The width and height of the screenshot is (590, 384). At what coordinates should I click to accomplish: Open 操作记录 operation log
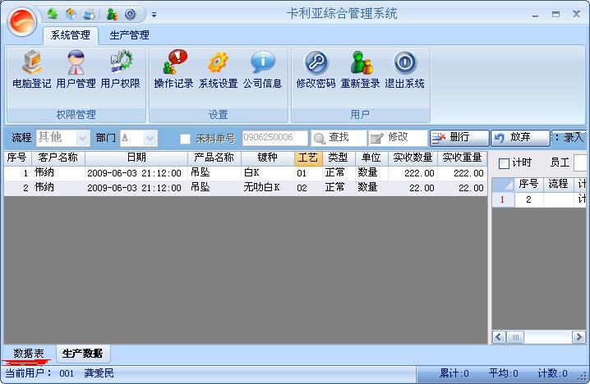pos(174,70)
